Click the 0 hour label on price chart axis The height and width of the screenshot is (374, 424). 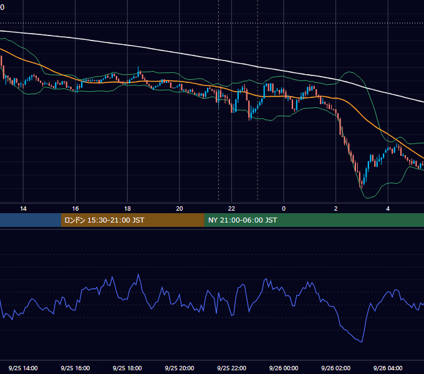284,209
